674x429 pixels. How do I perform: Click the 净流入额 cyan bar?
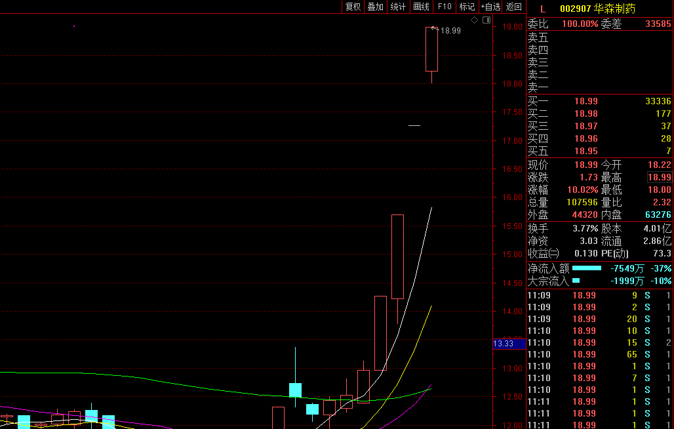point(586,268)
